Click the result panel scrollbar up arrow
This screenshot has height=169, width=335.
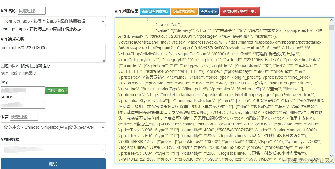332,20
